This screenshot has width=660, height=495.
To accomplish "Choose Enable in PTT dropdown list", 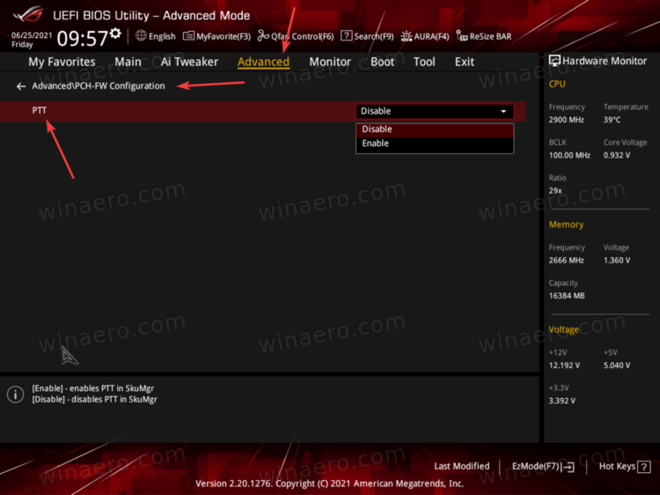I will click(x=435, y=144).
